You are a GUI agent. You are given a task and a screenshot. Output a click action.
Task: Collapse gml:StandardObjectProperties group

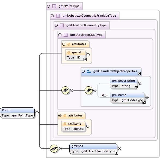pyautogui.click(x=83, y=71)
